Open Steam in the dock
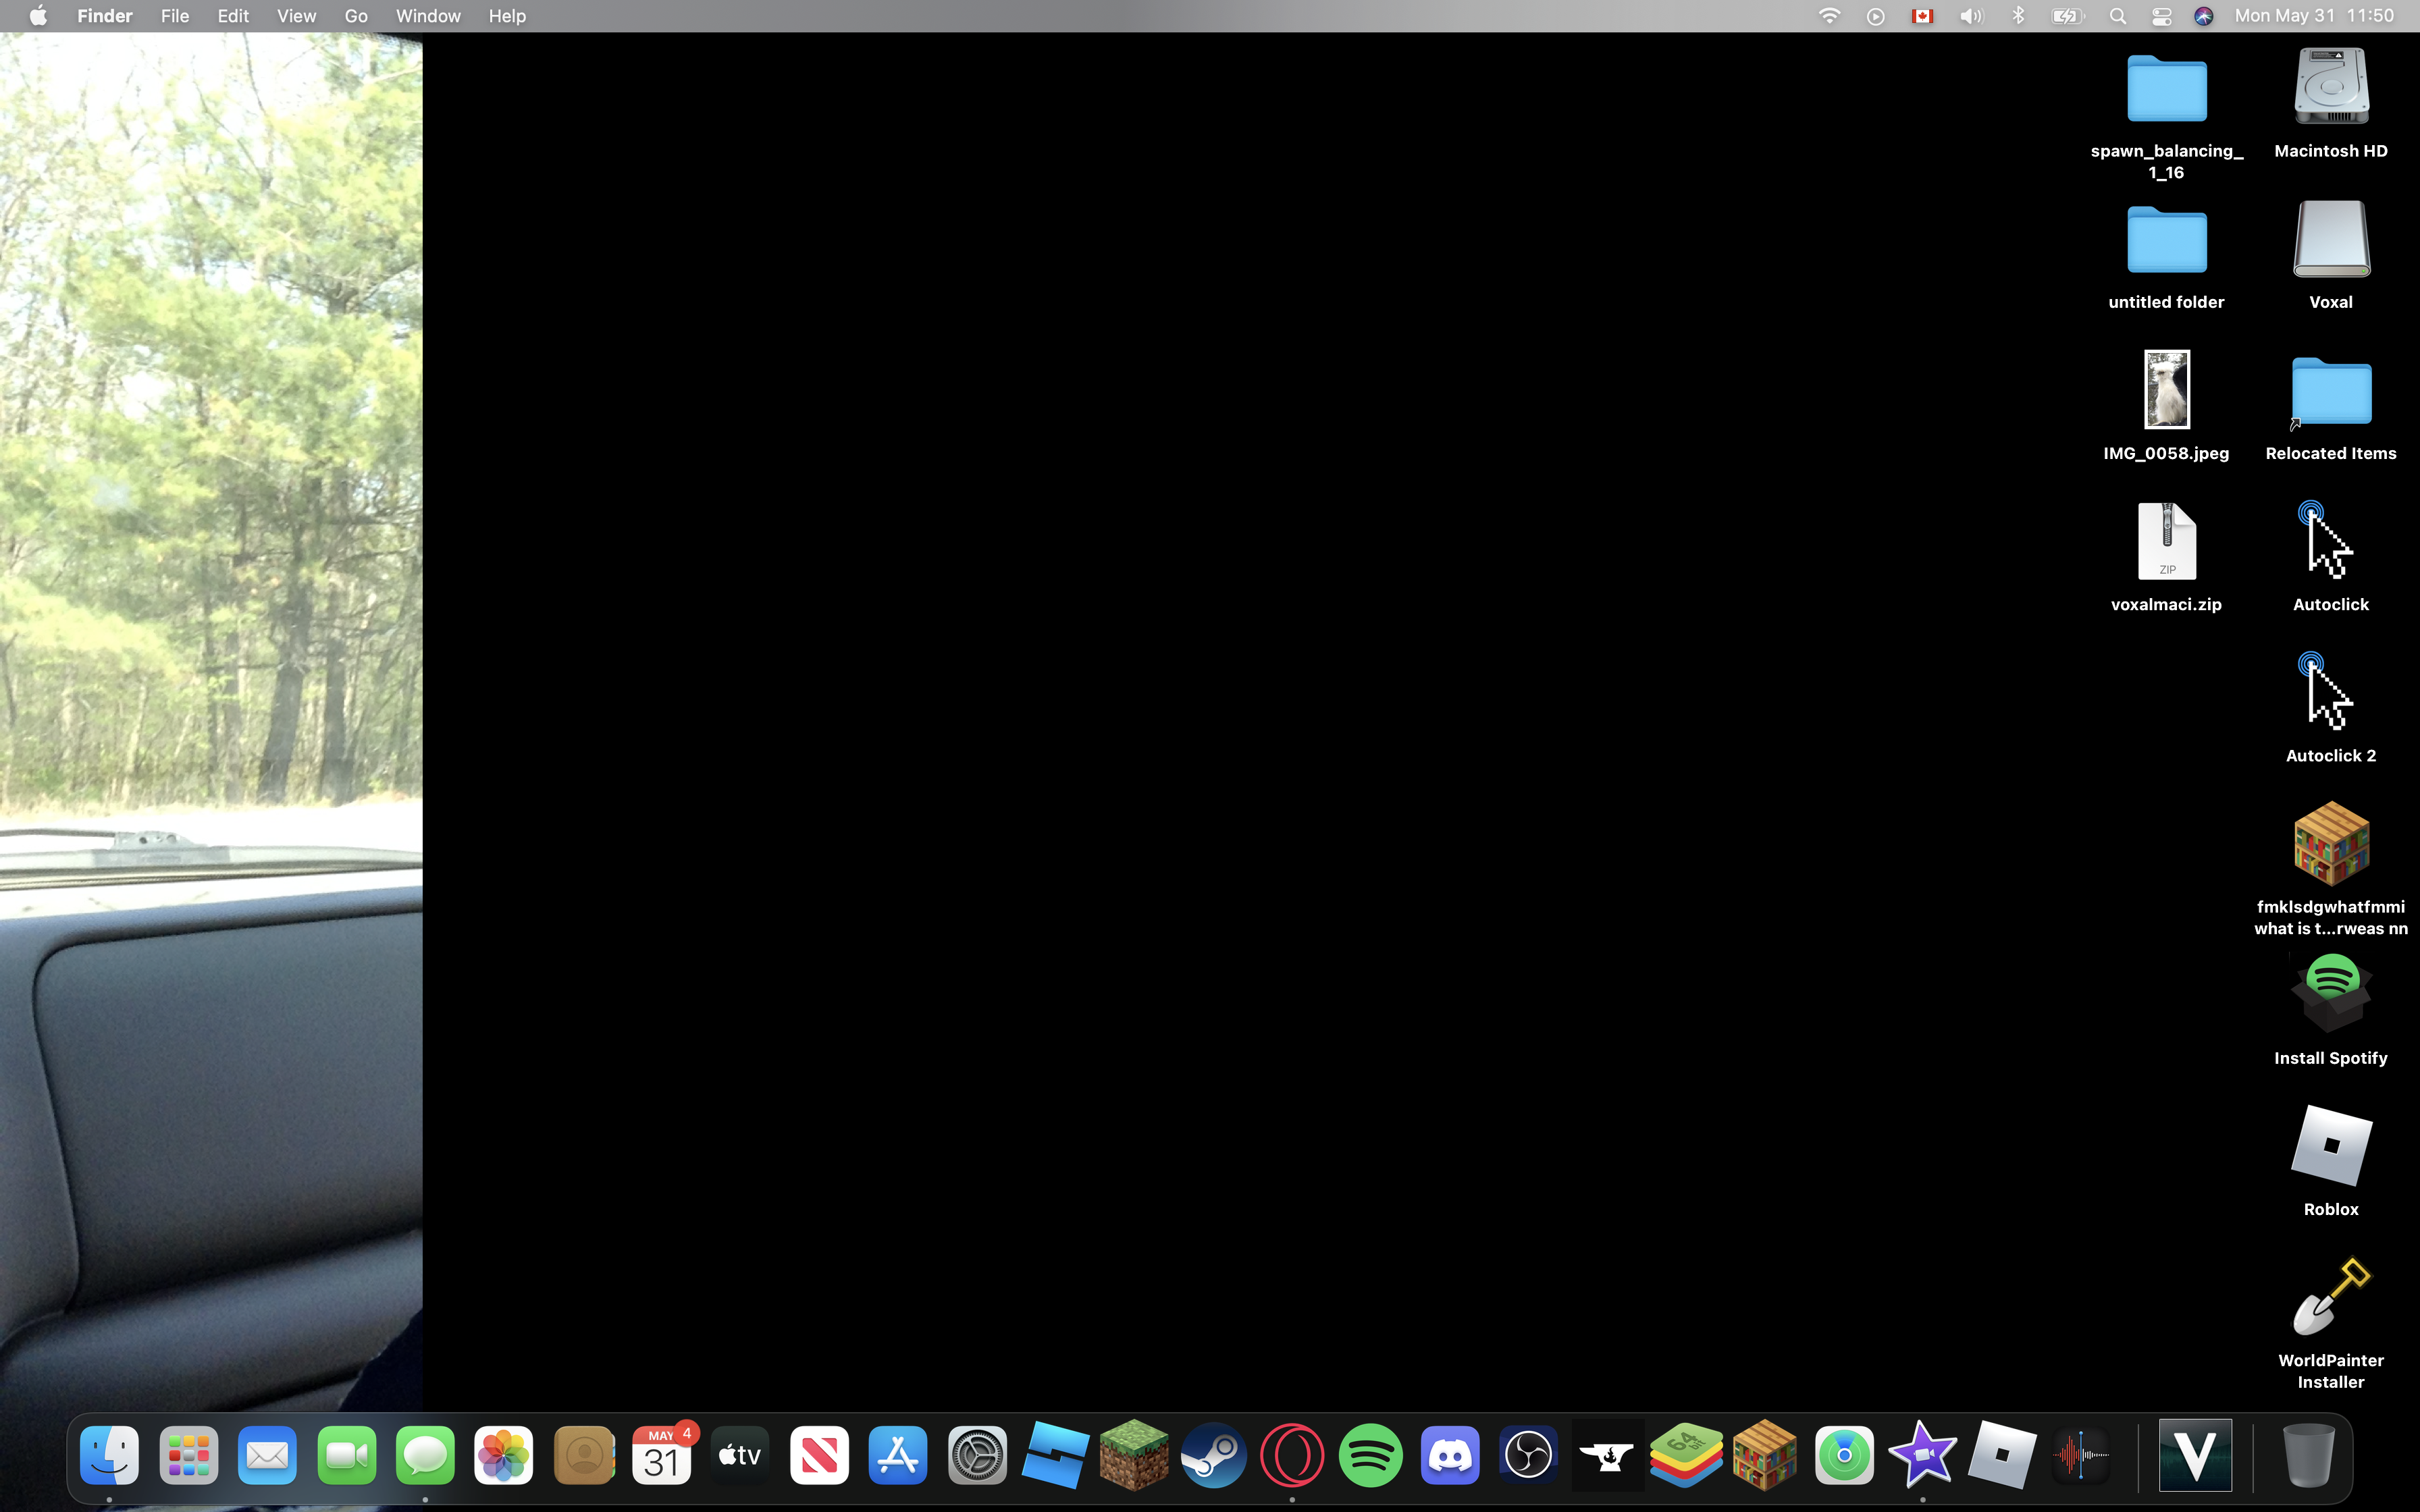This screenshot has height=1512, width=2420. 1213,1455
